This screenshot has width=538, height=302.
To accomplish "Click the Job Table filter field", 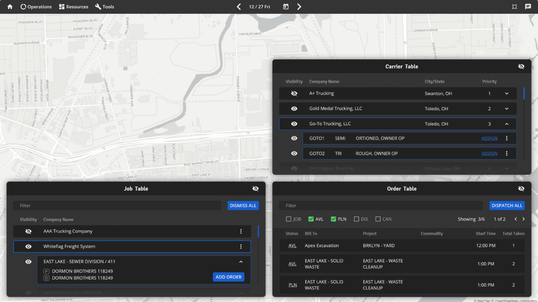I will click(x=117, y=206).
